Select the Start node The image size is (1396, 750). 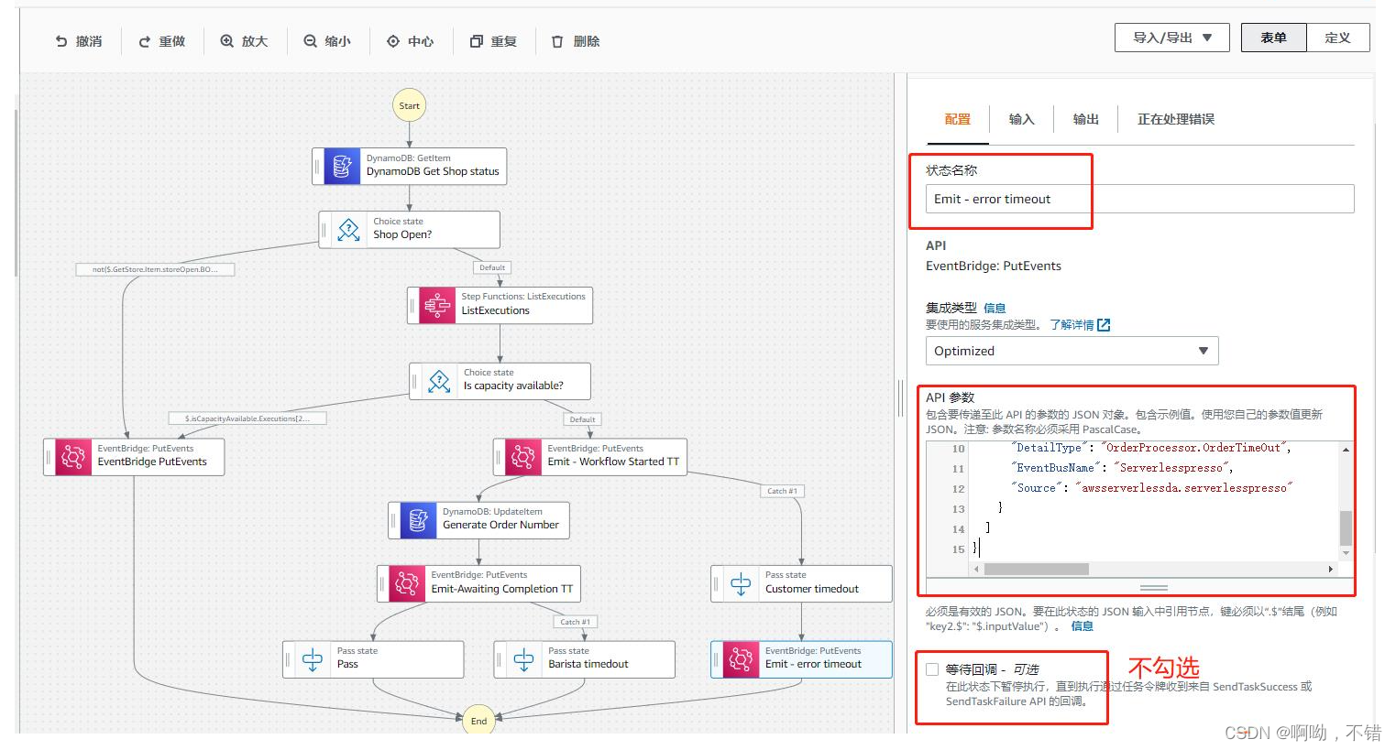410,105
